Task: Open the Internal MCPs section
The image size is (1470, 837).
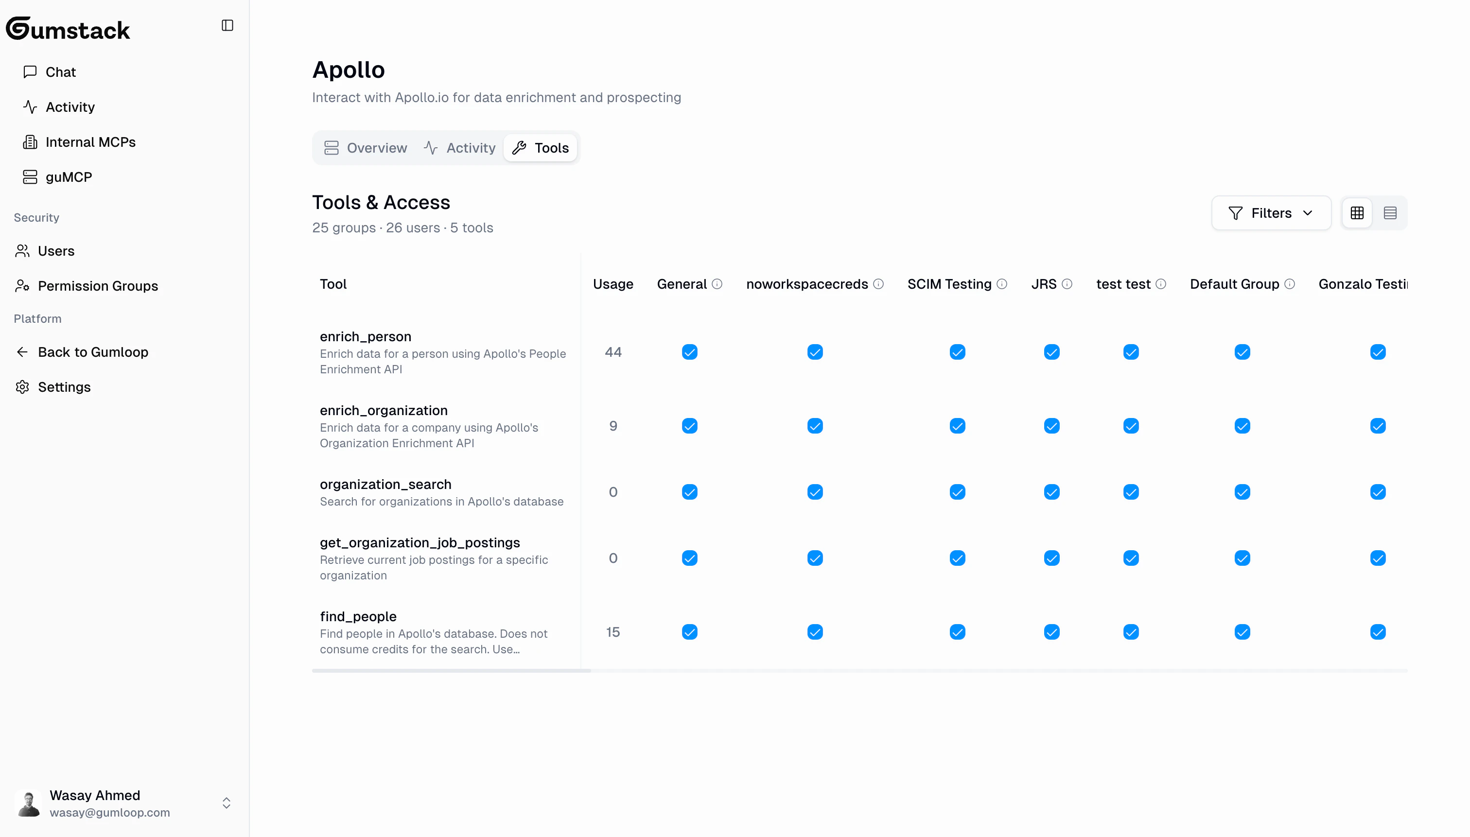Action: tap(90, 142)
